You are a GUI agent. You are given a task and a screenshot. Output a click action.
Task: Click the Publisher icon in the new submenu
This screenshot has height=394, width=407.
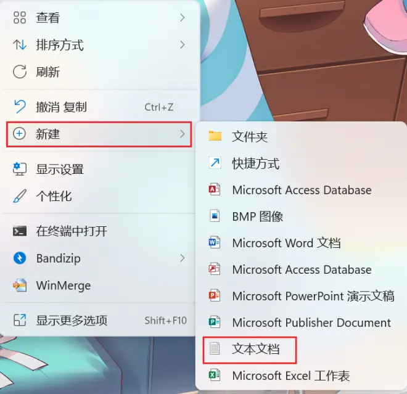point(215,322)
